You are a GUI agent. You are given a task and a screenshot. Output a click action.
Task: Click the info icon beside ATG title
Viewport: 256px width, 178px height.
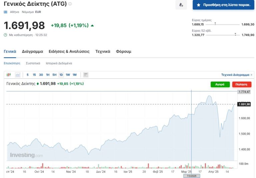[70, 4]
